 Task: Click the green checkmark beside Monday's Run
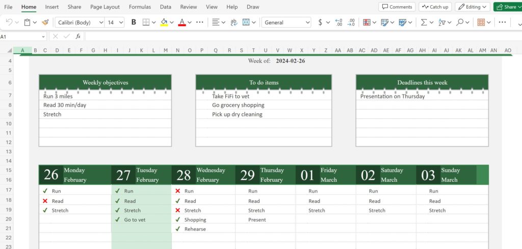(45, 191)
